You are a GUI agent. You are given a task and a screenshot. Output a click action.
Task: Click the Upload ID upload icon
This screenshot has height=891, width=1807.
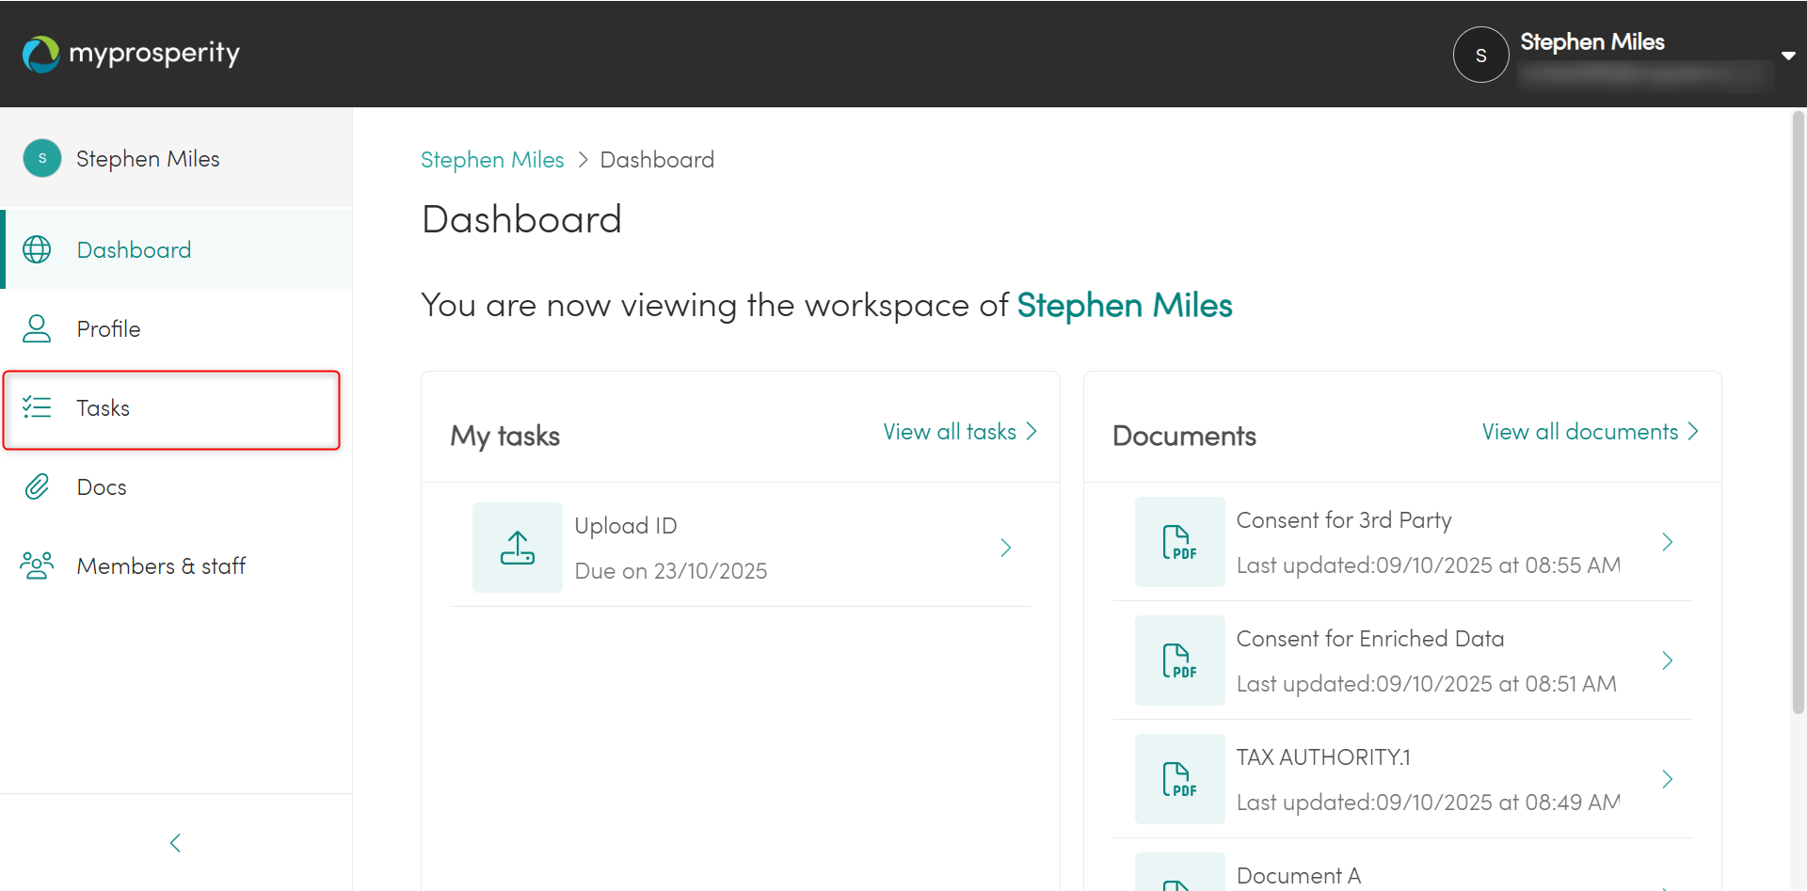pyautogui.click(x=518, y=548)
